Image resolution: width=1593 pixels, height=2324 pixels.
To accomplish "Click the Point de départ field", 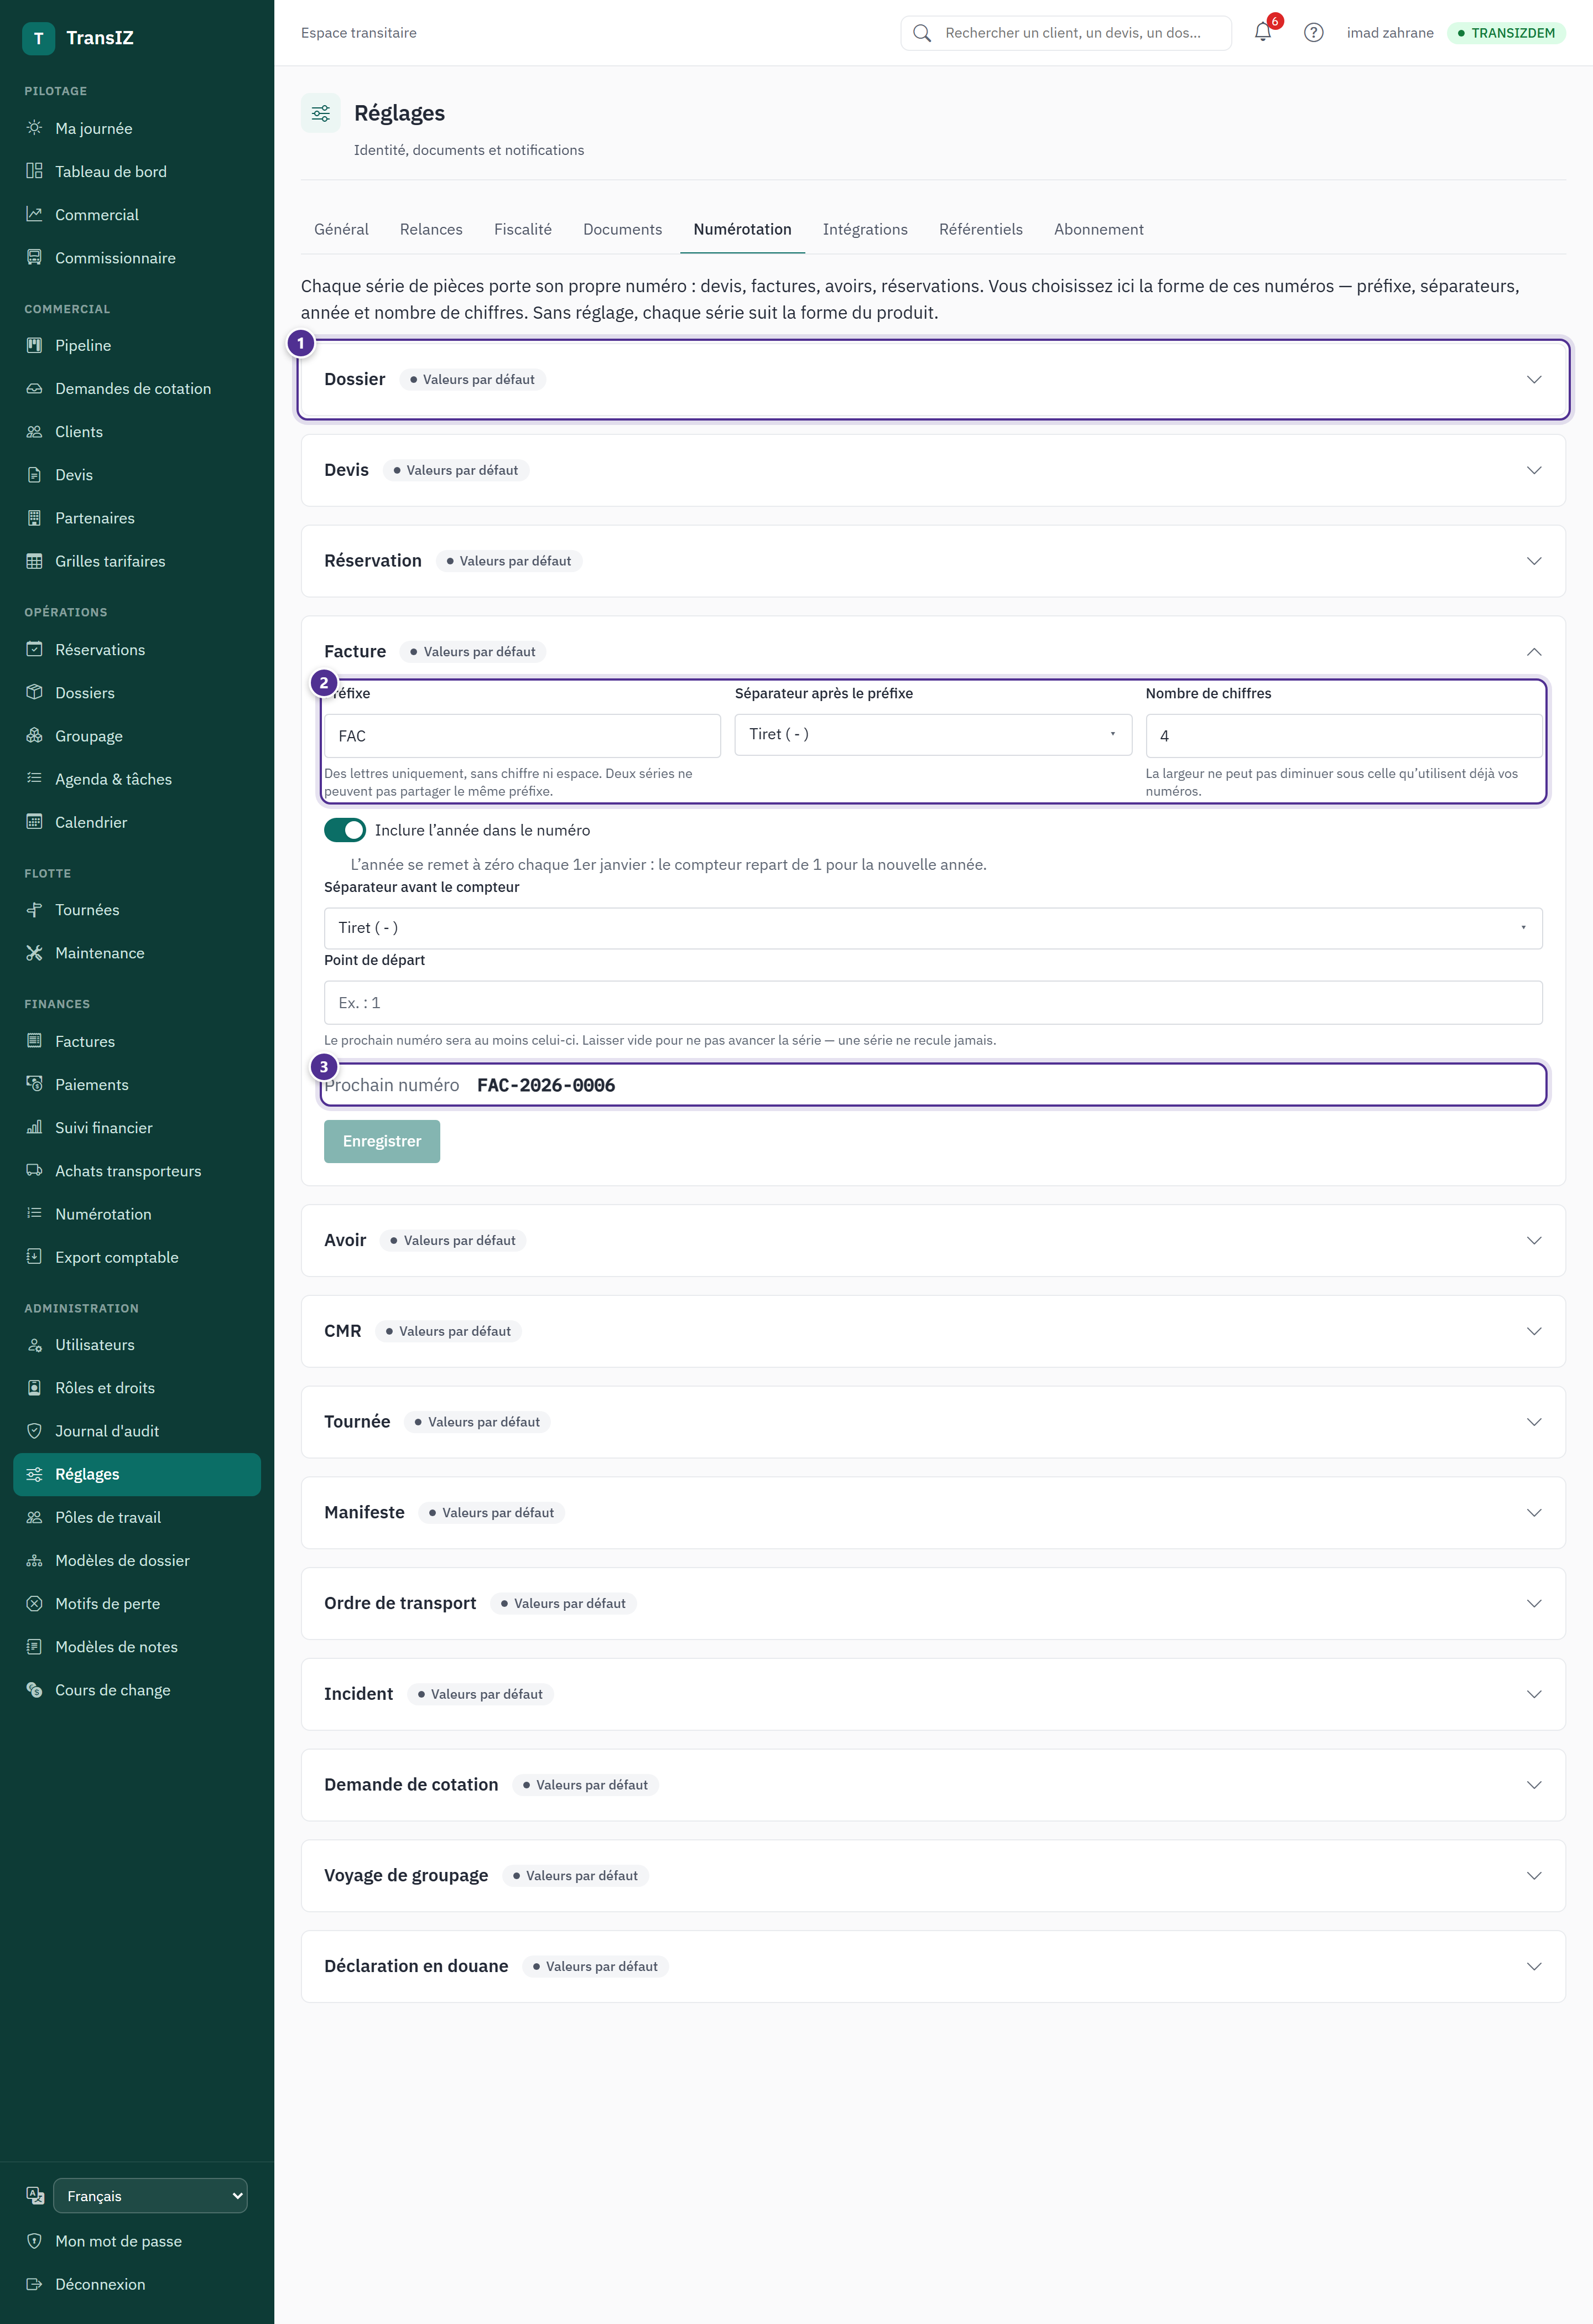I will [933, 1003].
